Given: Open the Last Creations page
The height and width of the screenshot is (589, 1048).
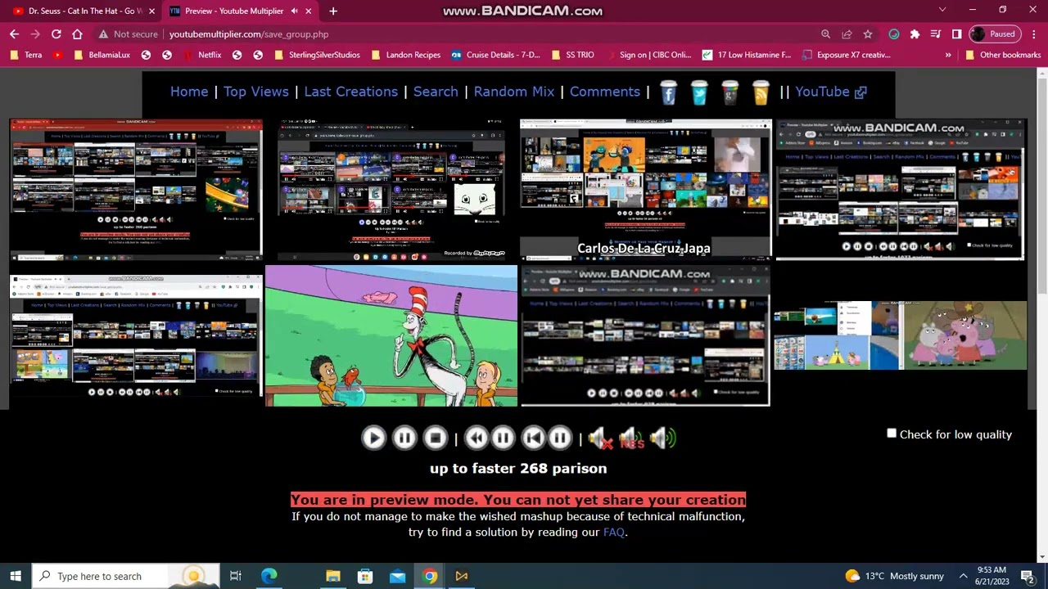Looking at the screenshot, I should click(x=350, y=92).
